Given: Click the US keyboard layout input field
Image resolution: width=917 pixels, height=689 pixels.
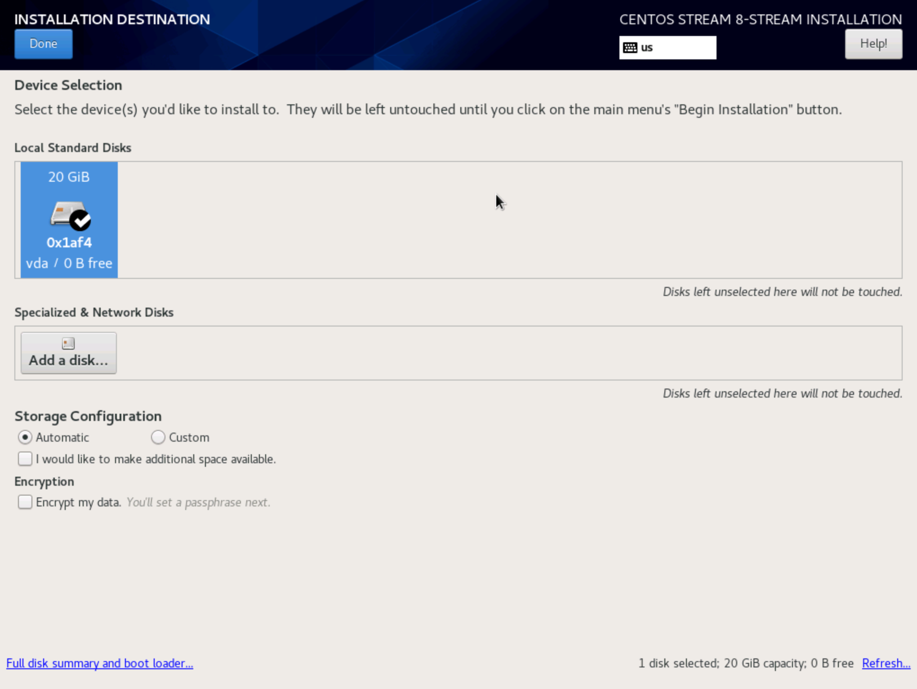Looking at the screenshot, I should 666,47.
